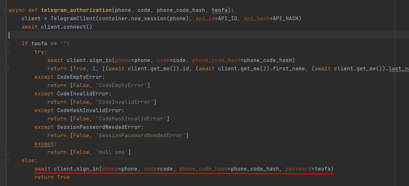Screen dimensions: 409x186
Task: Click the API_ID constant
Action: point(228,19)
